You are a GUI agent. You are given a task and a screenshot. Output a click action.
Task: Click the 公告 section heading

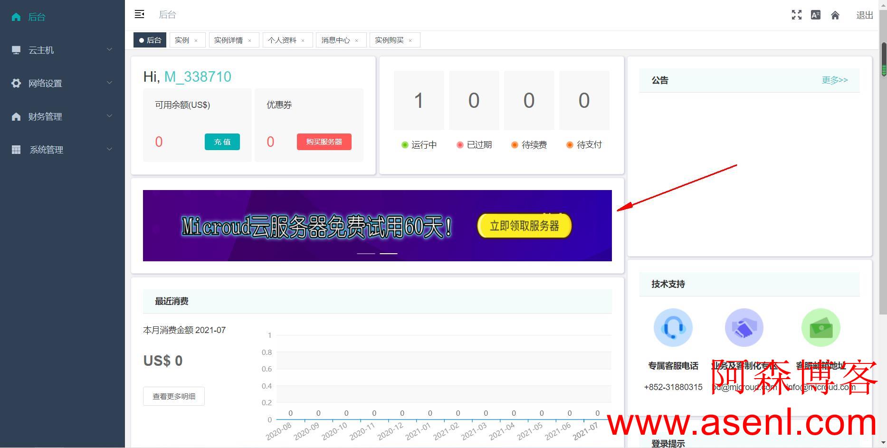click(x=660, y=80)
